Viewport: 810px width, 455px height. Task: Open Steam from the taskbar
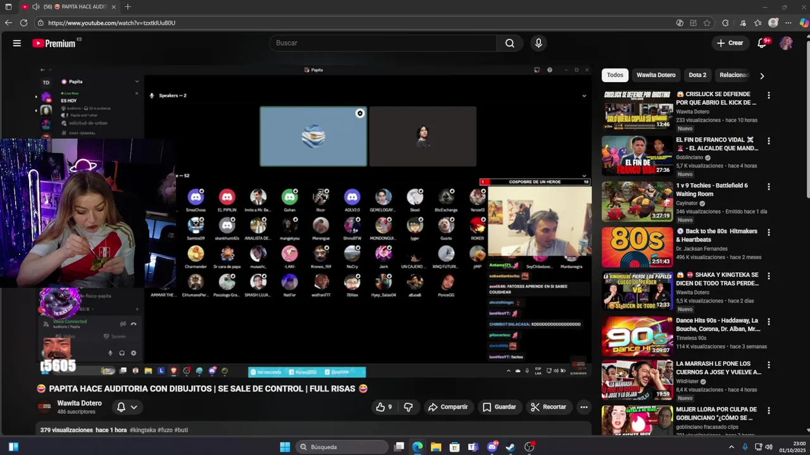click(x=511, y=447)
